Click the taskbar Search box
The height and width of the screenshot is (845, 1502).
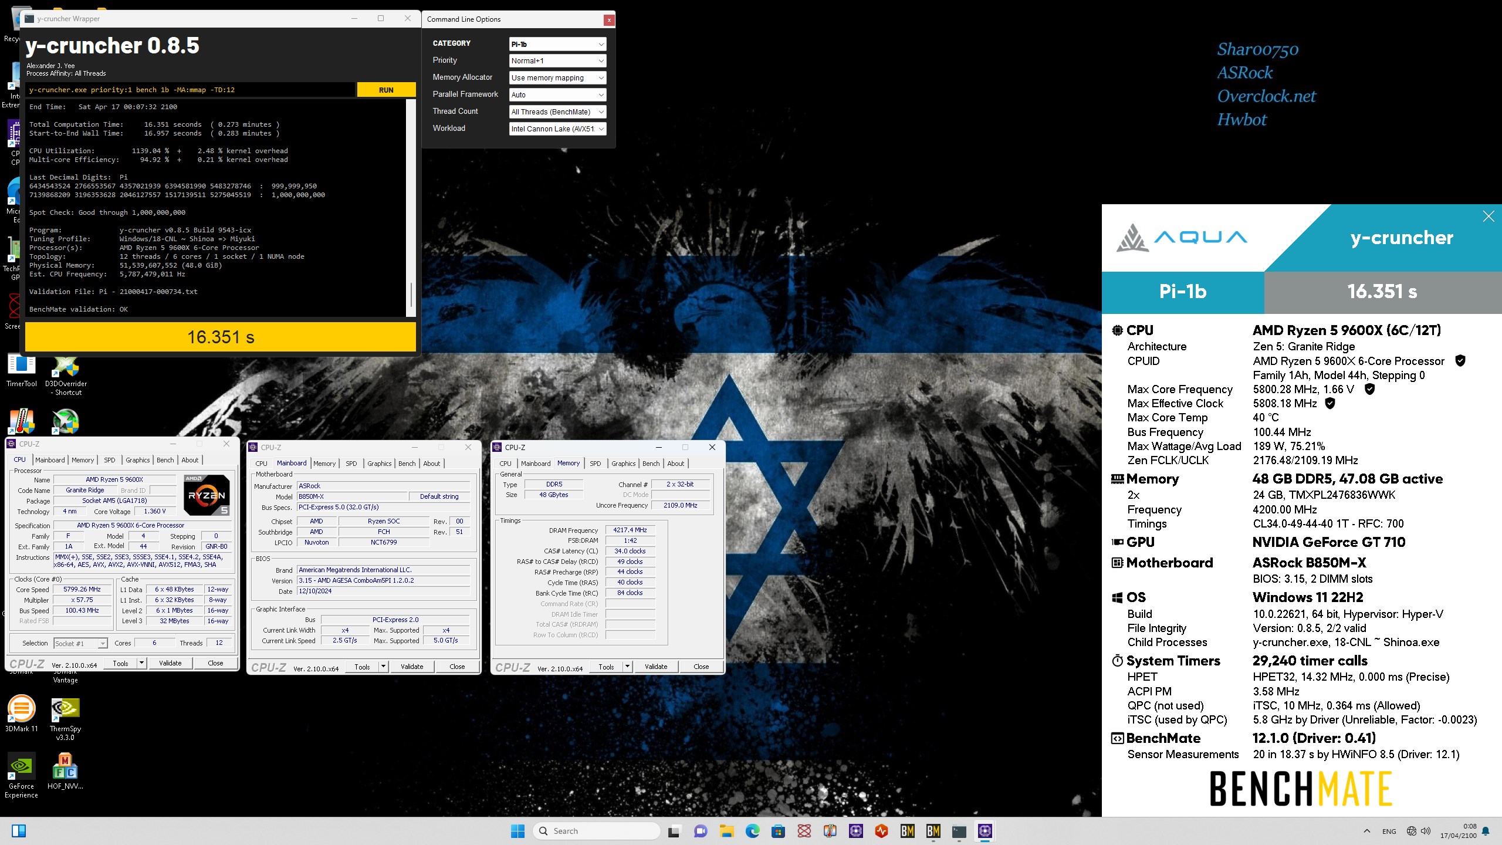pos(596,831)
